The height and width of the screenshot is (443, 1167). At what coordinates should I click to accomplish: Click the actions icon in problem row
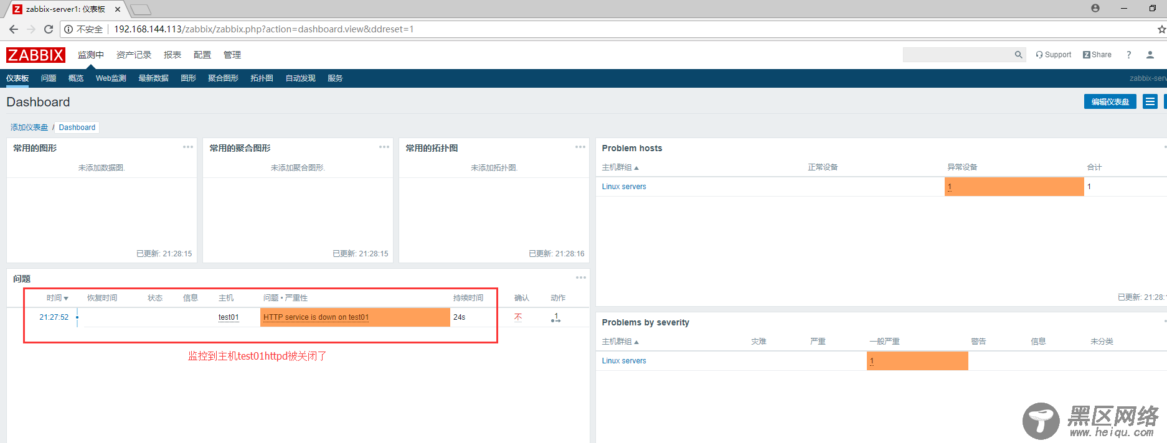pyautogui.click(x=556, y=317)
